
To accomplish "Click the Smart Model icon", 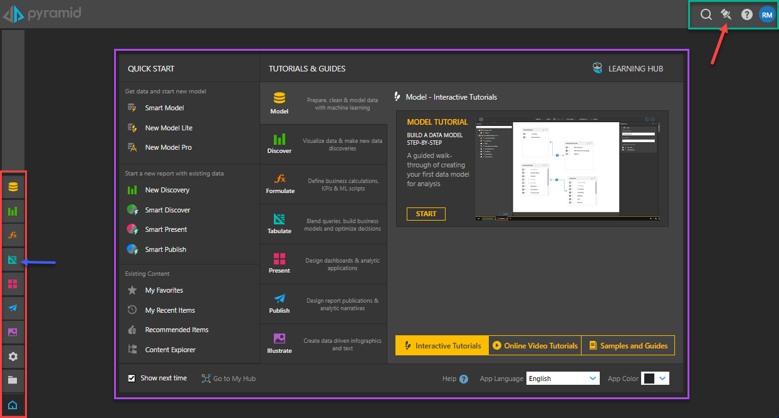I will 132,108.
